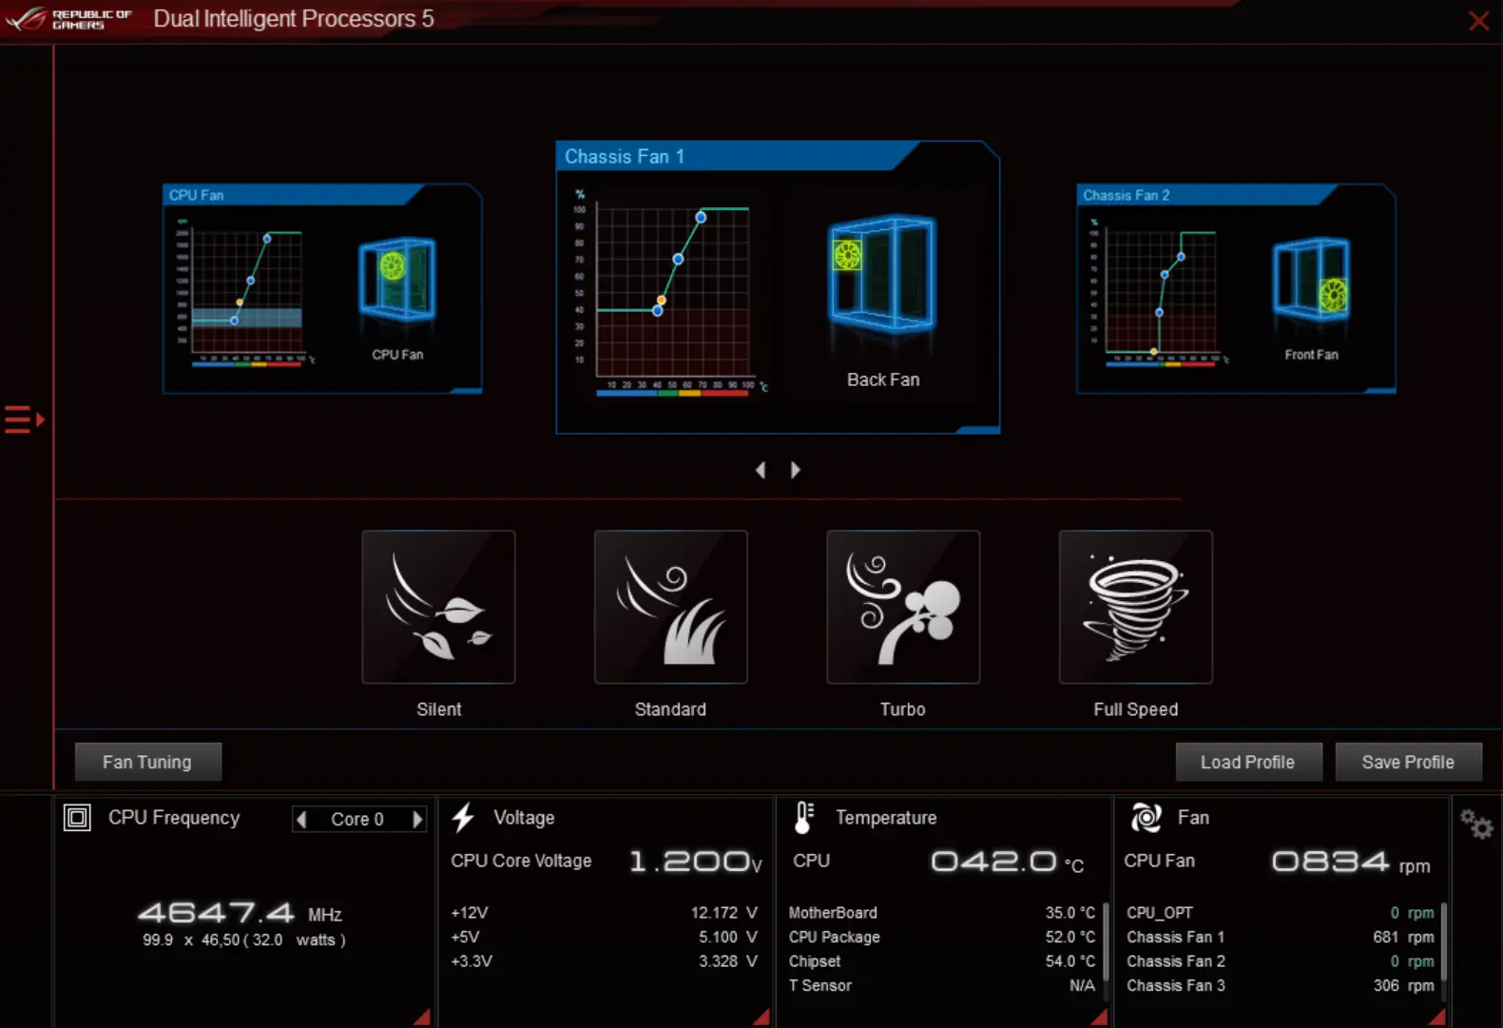
Task: Expand the CPU Frequency panel corner
Action: pos(423,1018)
